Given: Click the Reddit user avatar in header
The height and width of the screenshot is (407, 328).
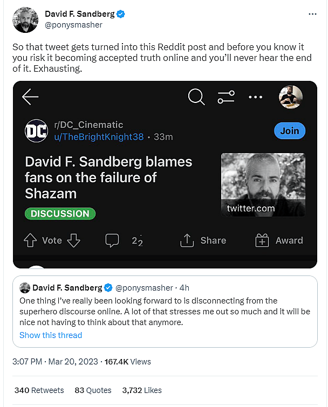Looking at the screenshot, I should [x=290, y=97].
